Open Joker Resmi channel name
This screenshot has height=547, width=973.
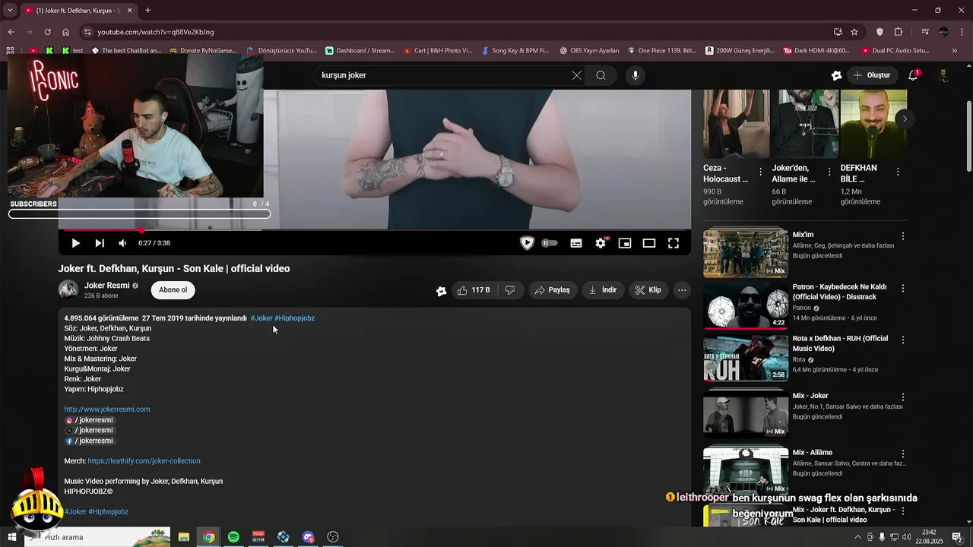pos(106,286)
